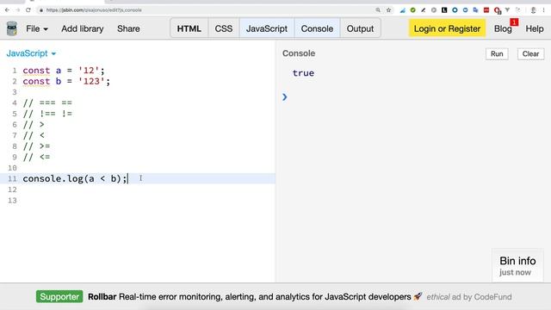
Task: Click the JS Bin logo icon
Action: pyautogui.click(x=12, y=28)
